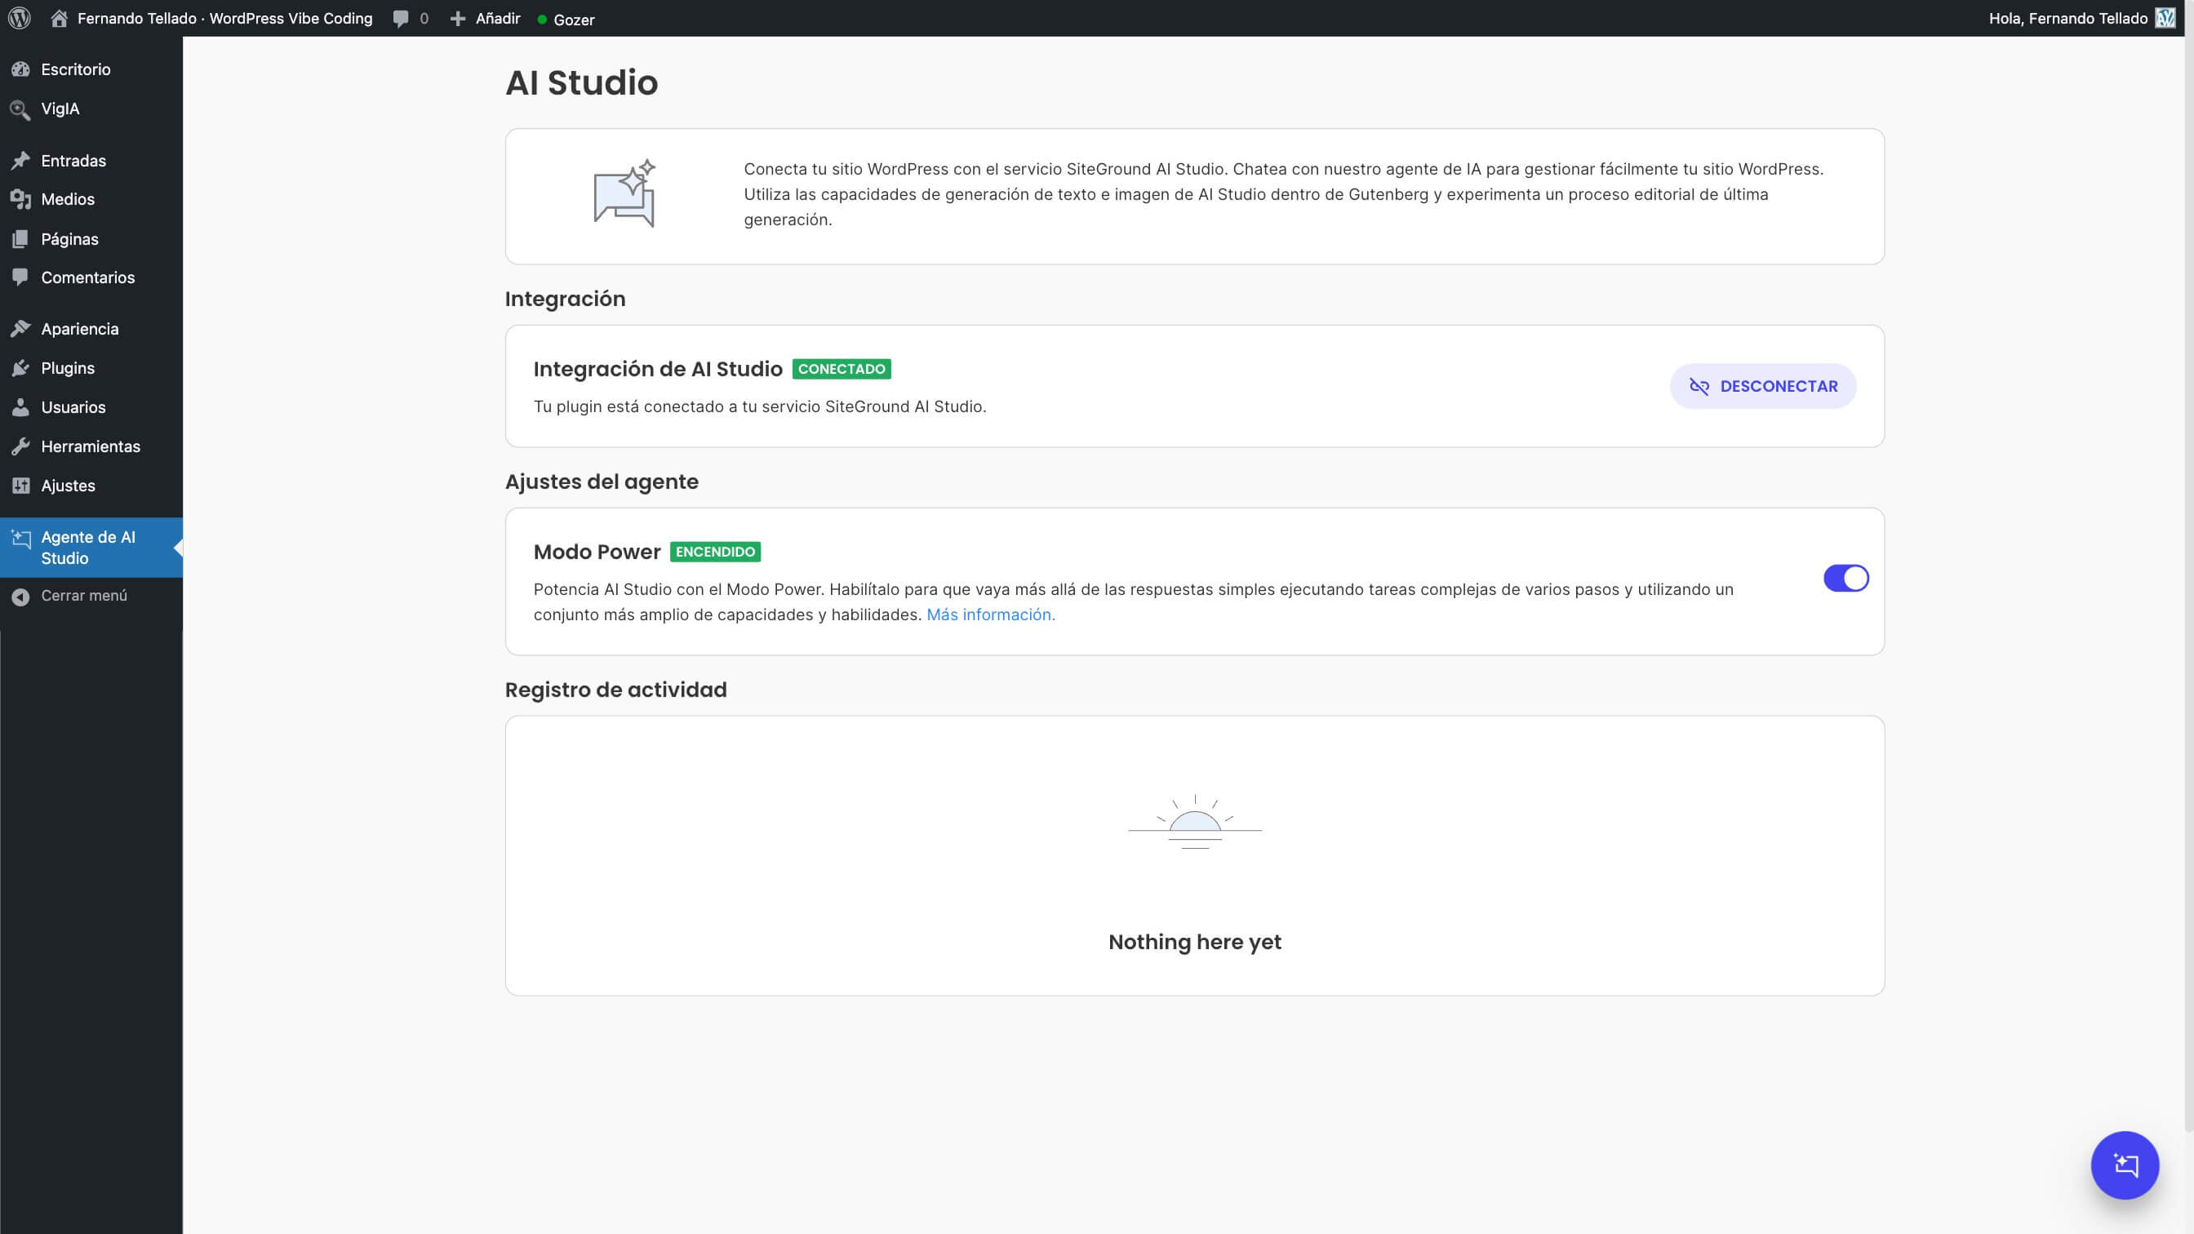The image size is (2194, 1234).
Task: Click the DESCONECTAR button
Action: point(1762,386)
